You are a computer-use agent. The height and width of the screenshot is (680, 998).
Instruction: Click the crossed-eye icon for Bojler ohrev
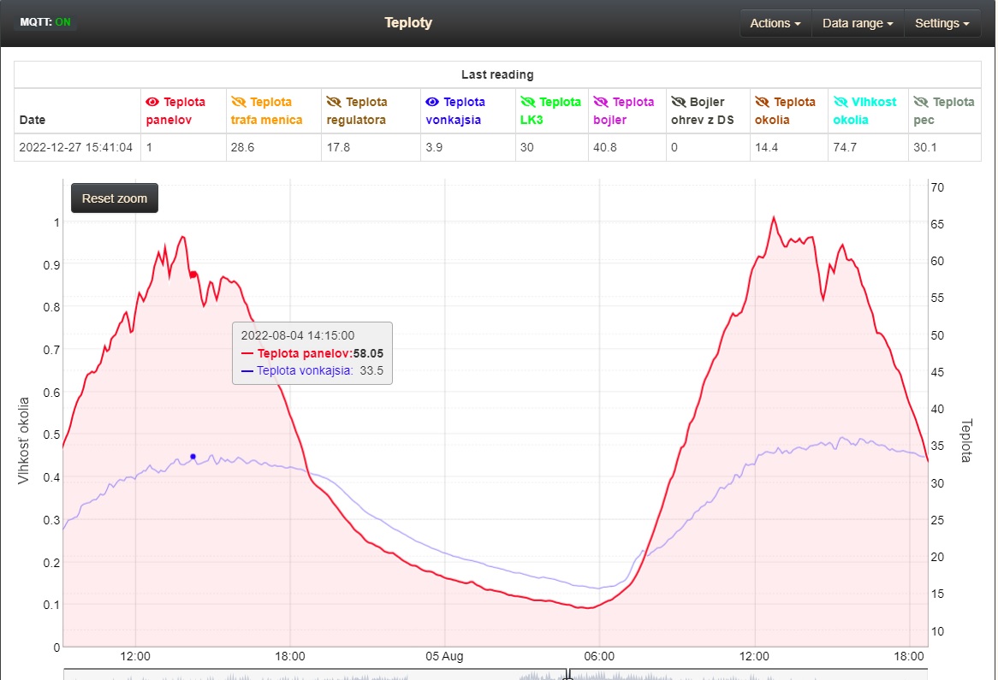pyautogui.click(x=679, y=102)
